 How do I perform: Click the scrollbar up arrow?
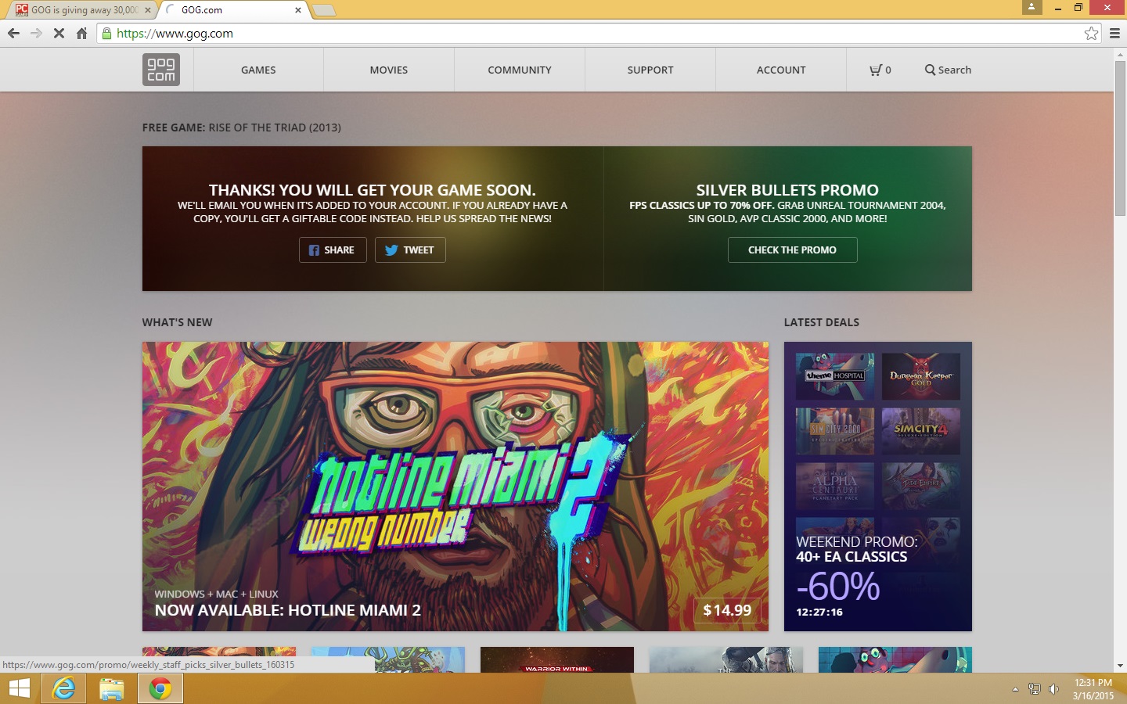[x=1120, y=54]
